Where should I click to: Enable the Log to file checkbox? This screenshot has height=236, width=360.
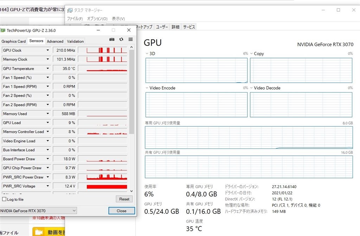[x=4, y=199]
